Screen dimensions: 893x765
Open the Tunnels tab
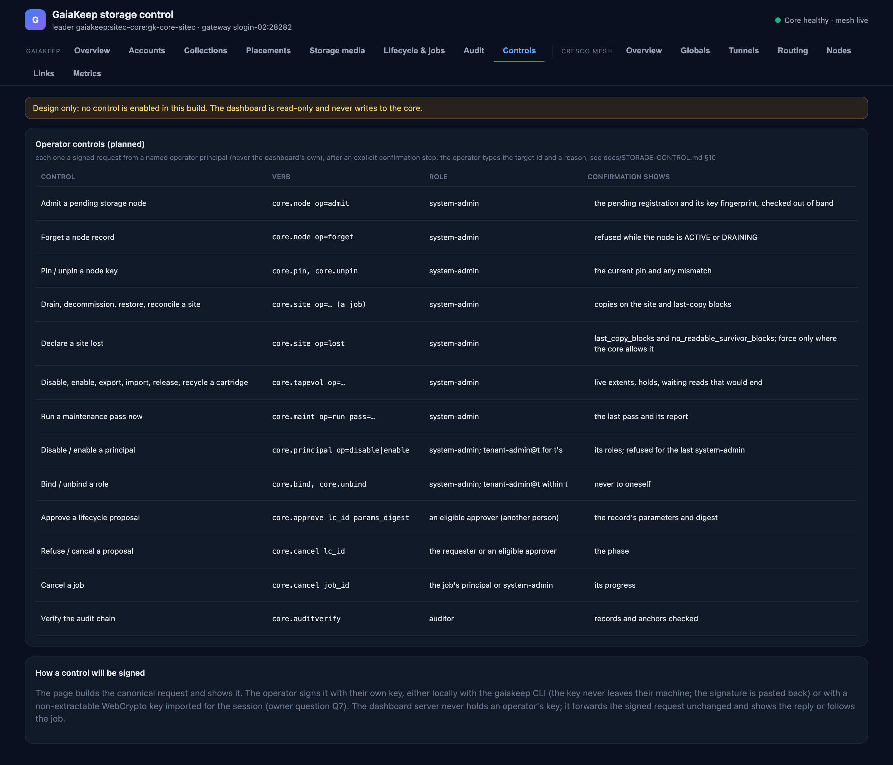(x=744, y=51)
